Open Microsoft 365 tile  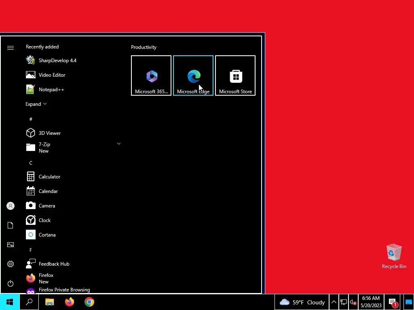151,75
